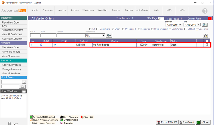Click the warehouse filter Go button

(109, 35)
